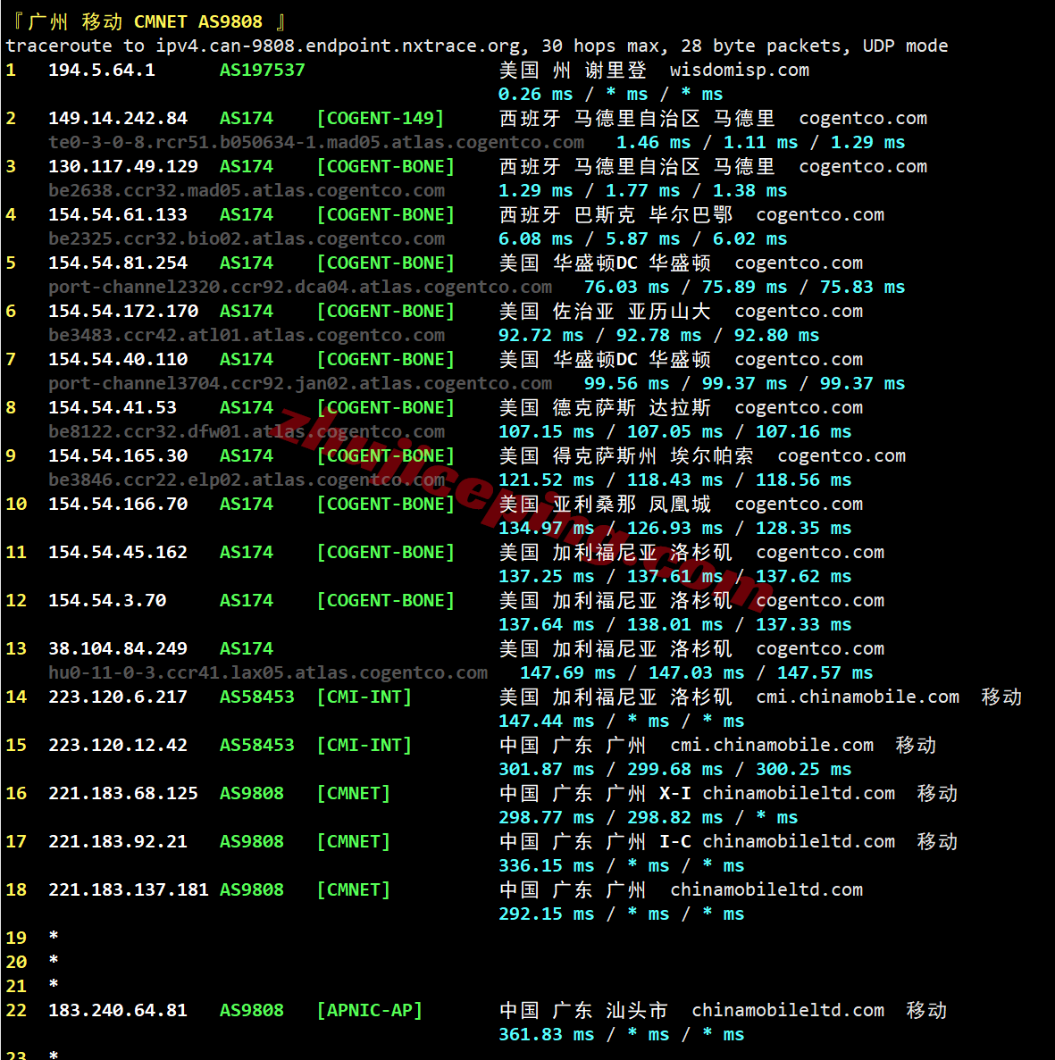Image resolution: width=1055 pixels, height=1060 pixels.
Task: Click hop number 21
Action: pos(16,986)
